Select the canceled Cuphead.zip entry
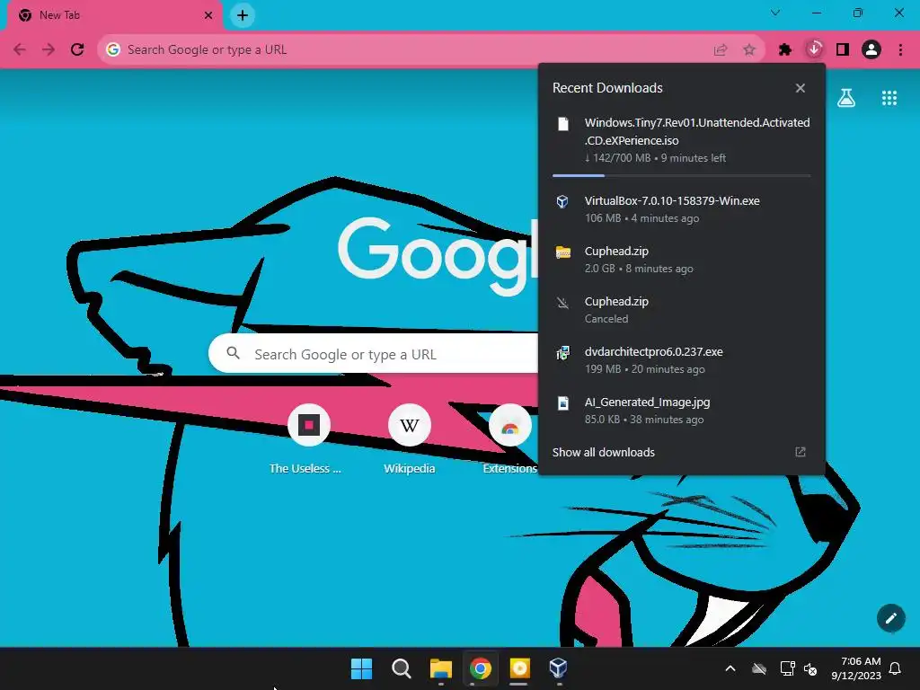Viewport: 920px width, 690px height. (682, 310)
